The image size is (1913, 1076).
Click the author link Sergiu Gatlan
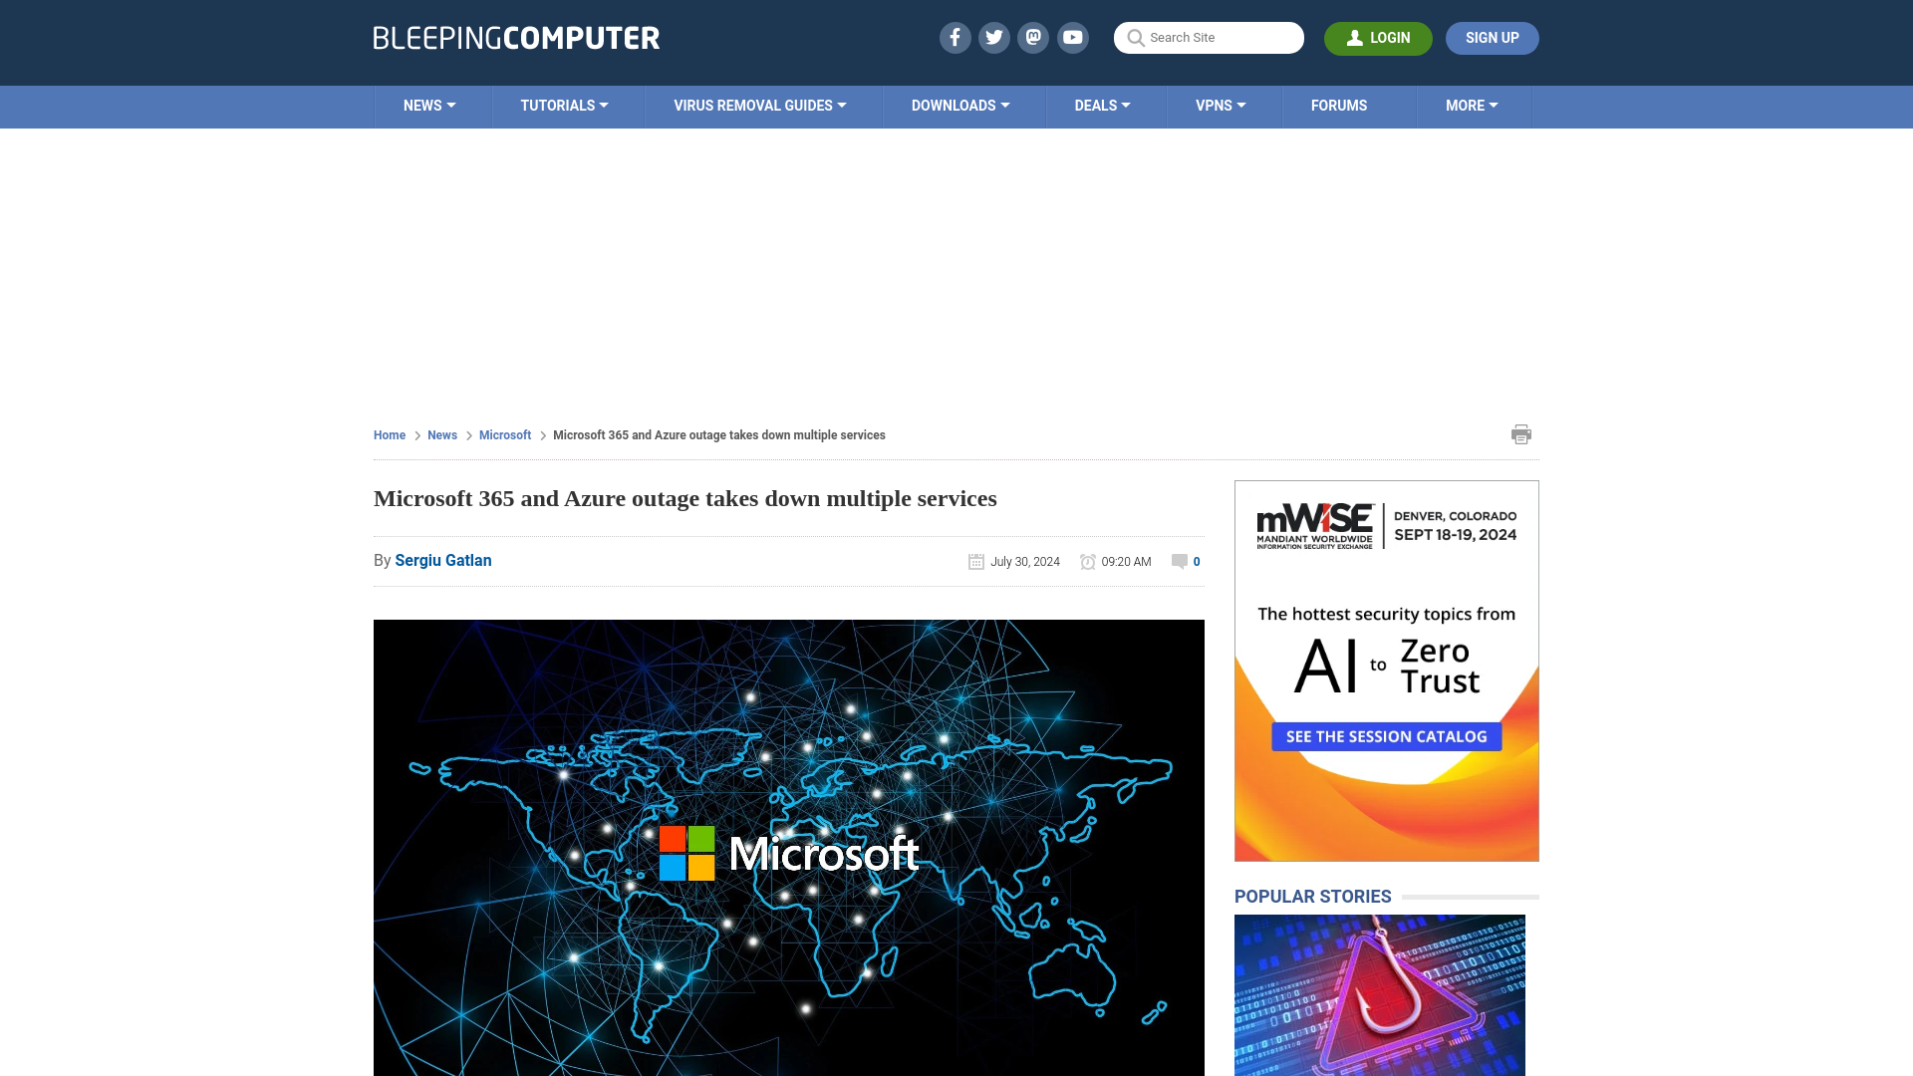(x=442, y=560)
